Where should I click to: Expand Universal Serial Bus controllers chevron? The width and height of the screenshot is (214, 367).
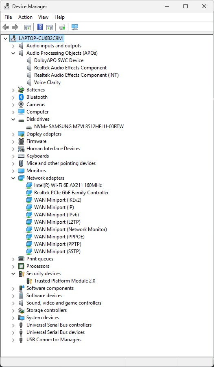[13, 325]
